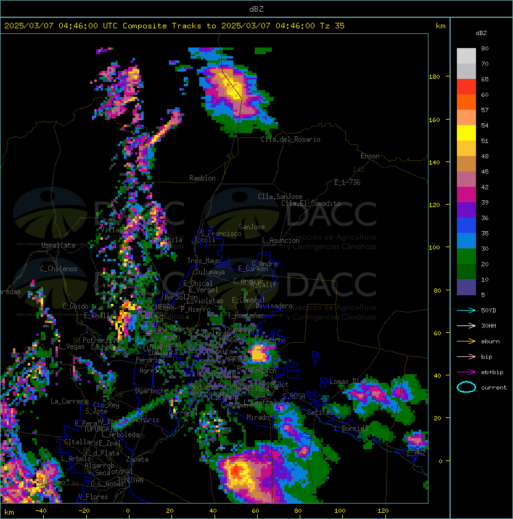Click the pink bip arrow in legend
This screenshot has height=519, width=513.
[x=466, y=356]
